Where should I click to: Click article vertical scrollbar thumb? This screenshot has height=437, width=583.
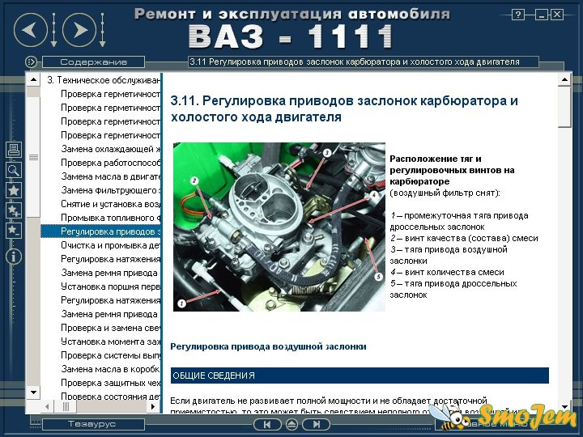pos(565,107)
